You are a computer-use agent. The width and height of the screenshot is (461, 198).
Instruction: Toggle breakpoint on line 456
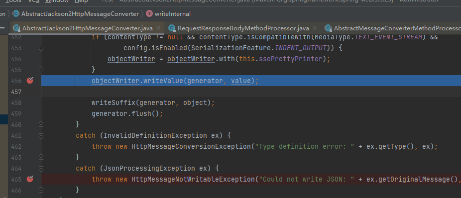[30, 81]
